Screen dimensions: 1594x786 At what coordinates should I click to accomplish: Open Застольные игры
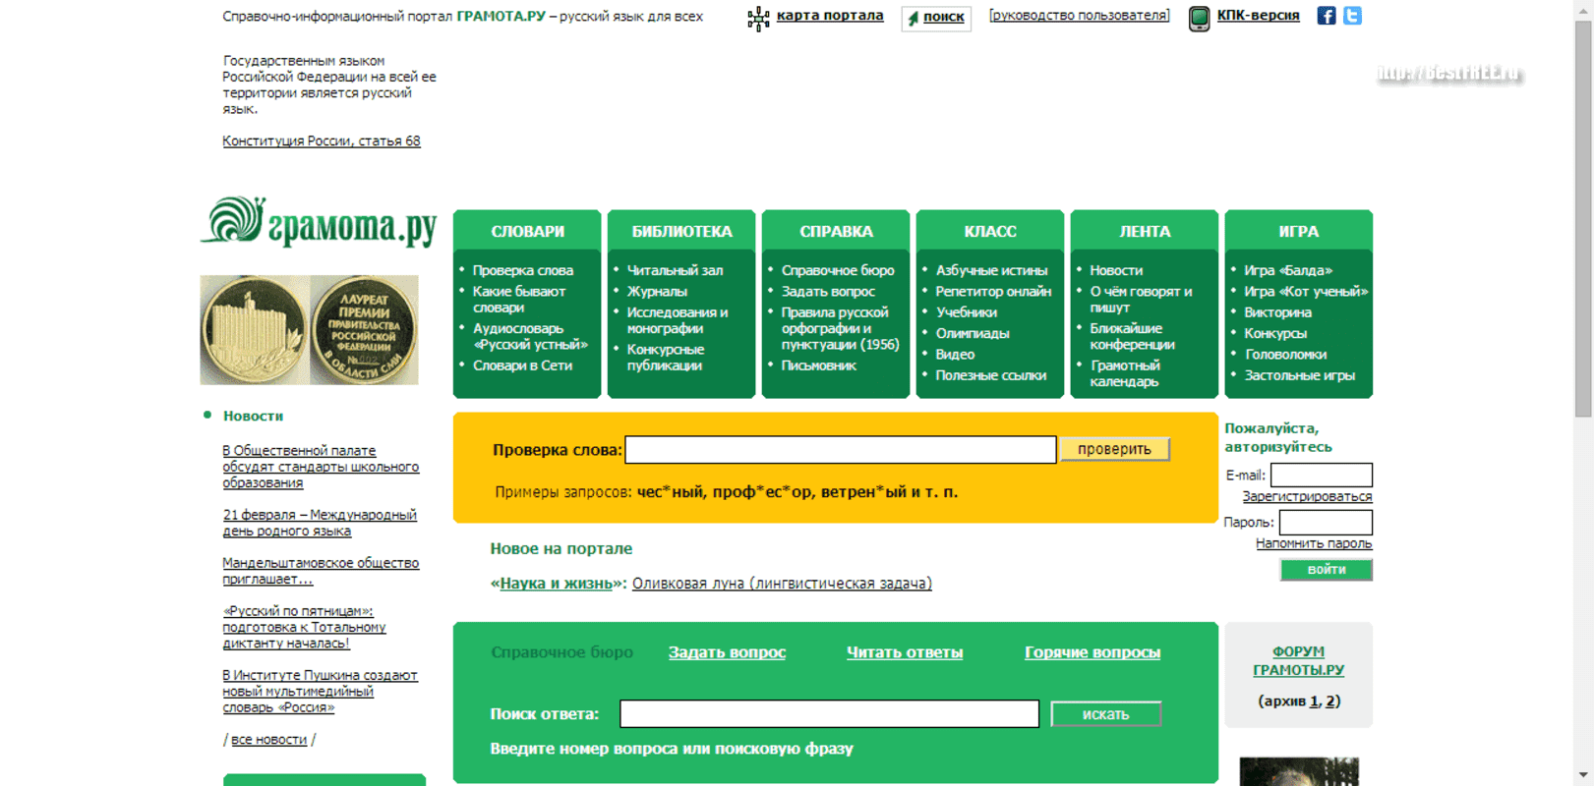(x=1300, y=375)
